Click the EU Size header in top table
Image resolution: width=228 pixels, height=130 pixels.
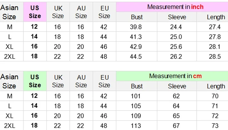tap(104, 12)
